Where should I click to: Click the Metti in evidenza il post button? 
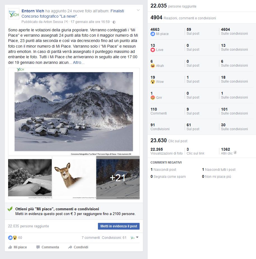[x=119, y=226]
